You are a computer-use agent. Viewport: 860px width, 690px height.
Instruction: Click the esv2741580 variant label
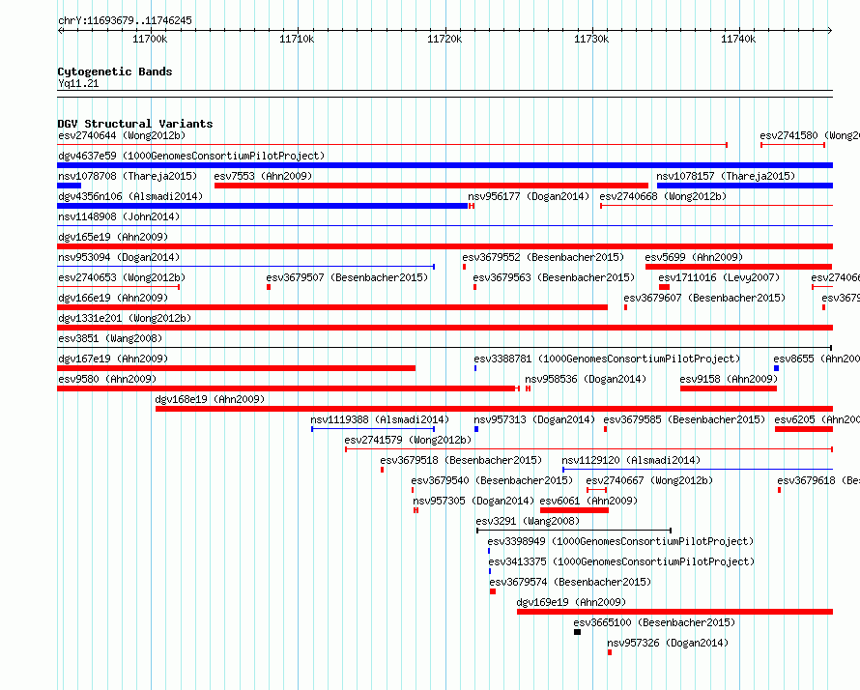[810, 135]
